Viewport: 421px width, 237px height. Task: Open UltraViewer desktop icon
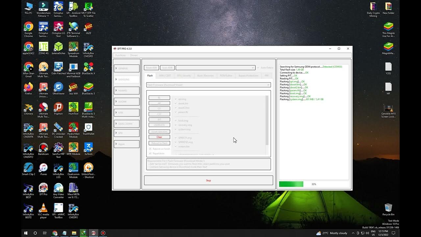point(58,89)
